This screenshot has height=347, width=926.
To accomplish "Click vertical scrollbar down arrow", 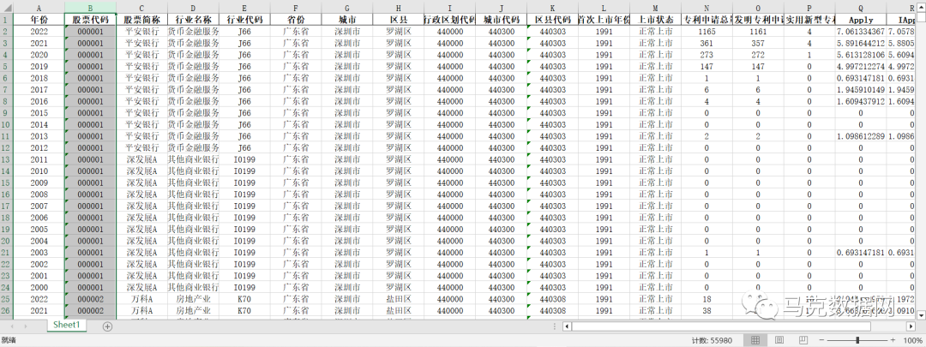I will click(921, 315).
